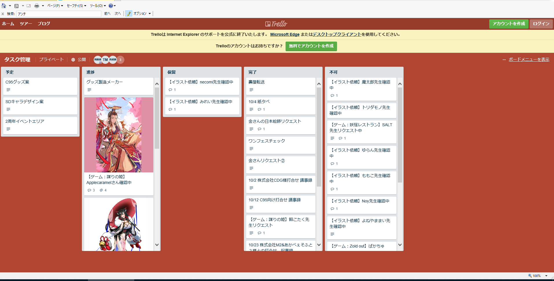Image resolution: width=554 pixels, height=281 pixels.
Task: Click the globe icon beside 公開
Action: [73, 60]
